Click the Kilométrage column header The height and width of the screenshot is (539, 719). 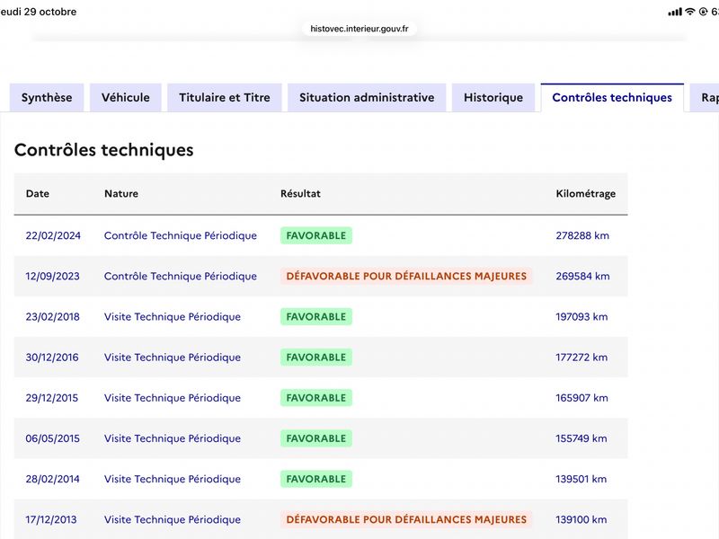pos(586,193)
